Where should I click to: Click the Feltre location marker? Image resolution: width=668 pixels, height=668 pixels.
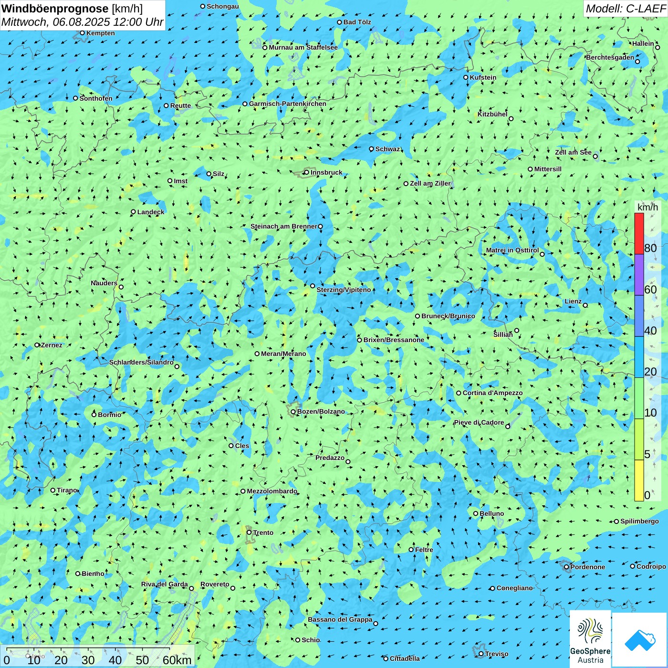click(411, 550)
